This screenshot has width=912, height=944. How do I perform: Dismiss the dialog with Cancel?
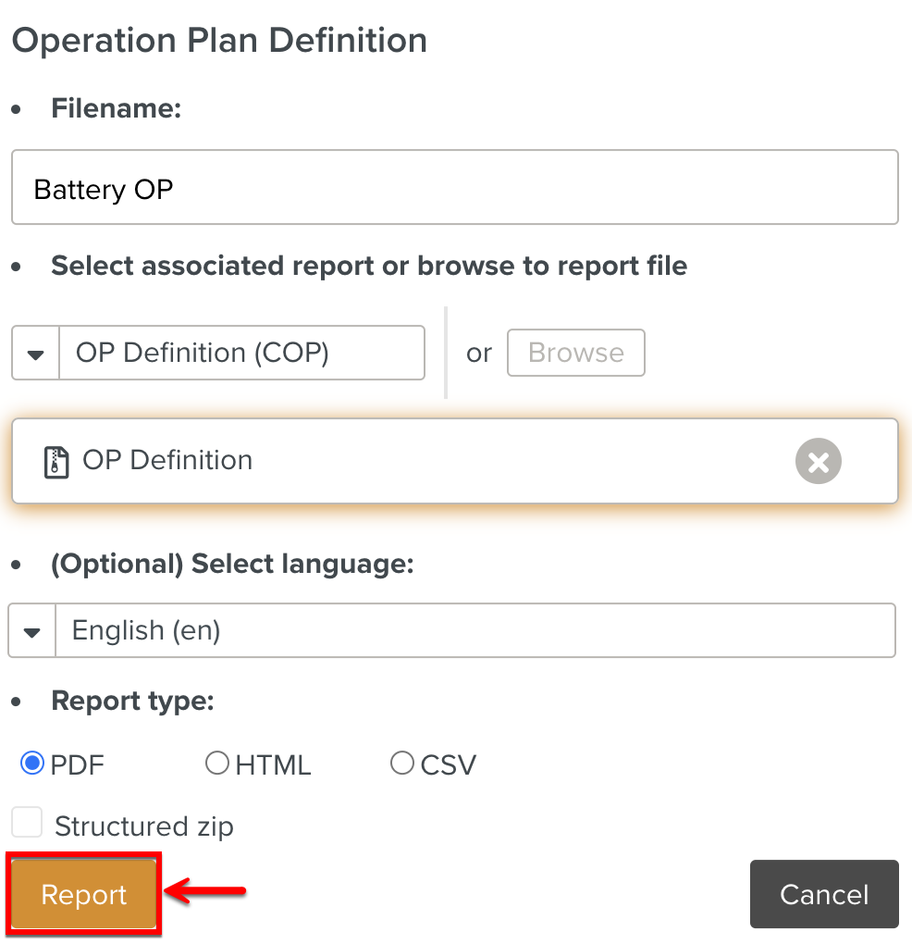[823, 894]
